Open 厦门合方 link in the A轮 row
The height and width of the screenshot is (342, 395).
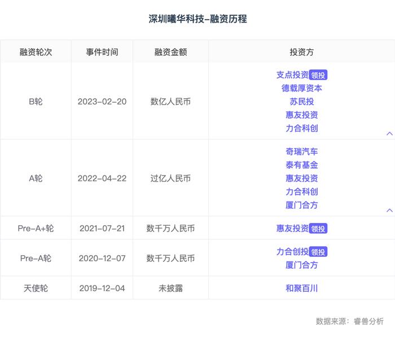pos(302,205)
